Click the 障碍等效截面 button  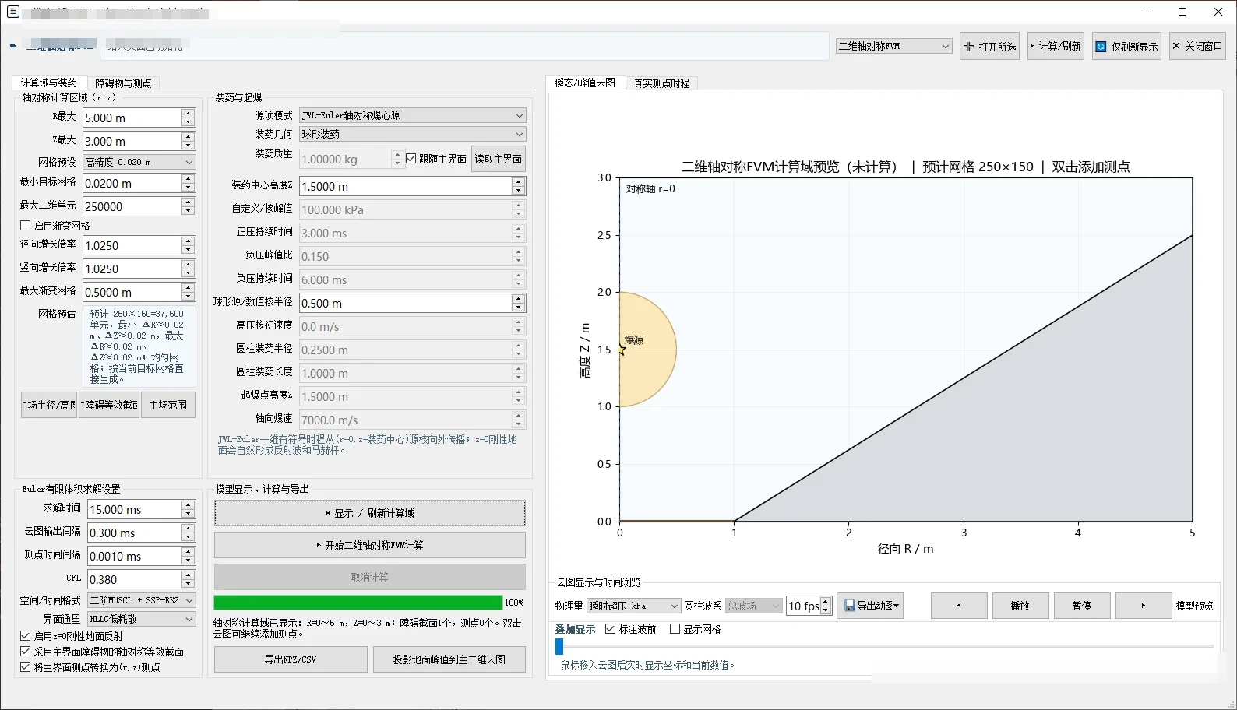point(109,405)
